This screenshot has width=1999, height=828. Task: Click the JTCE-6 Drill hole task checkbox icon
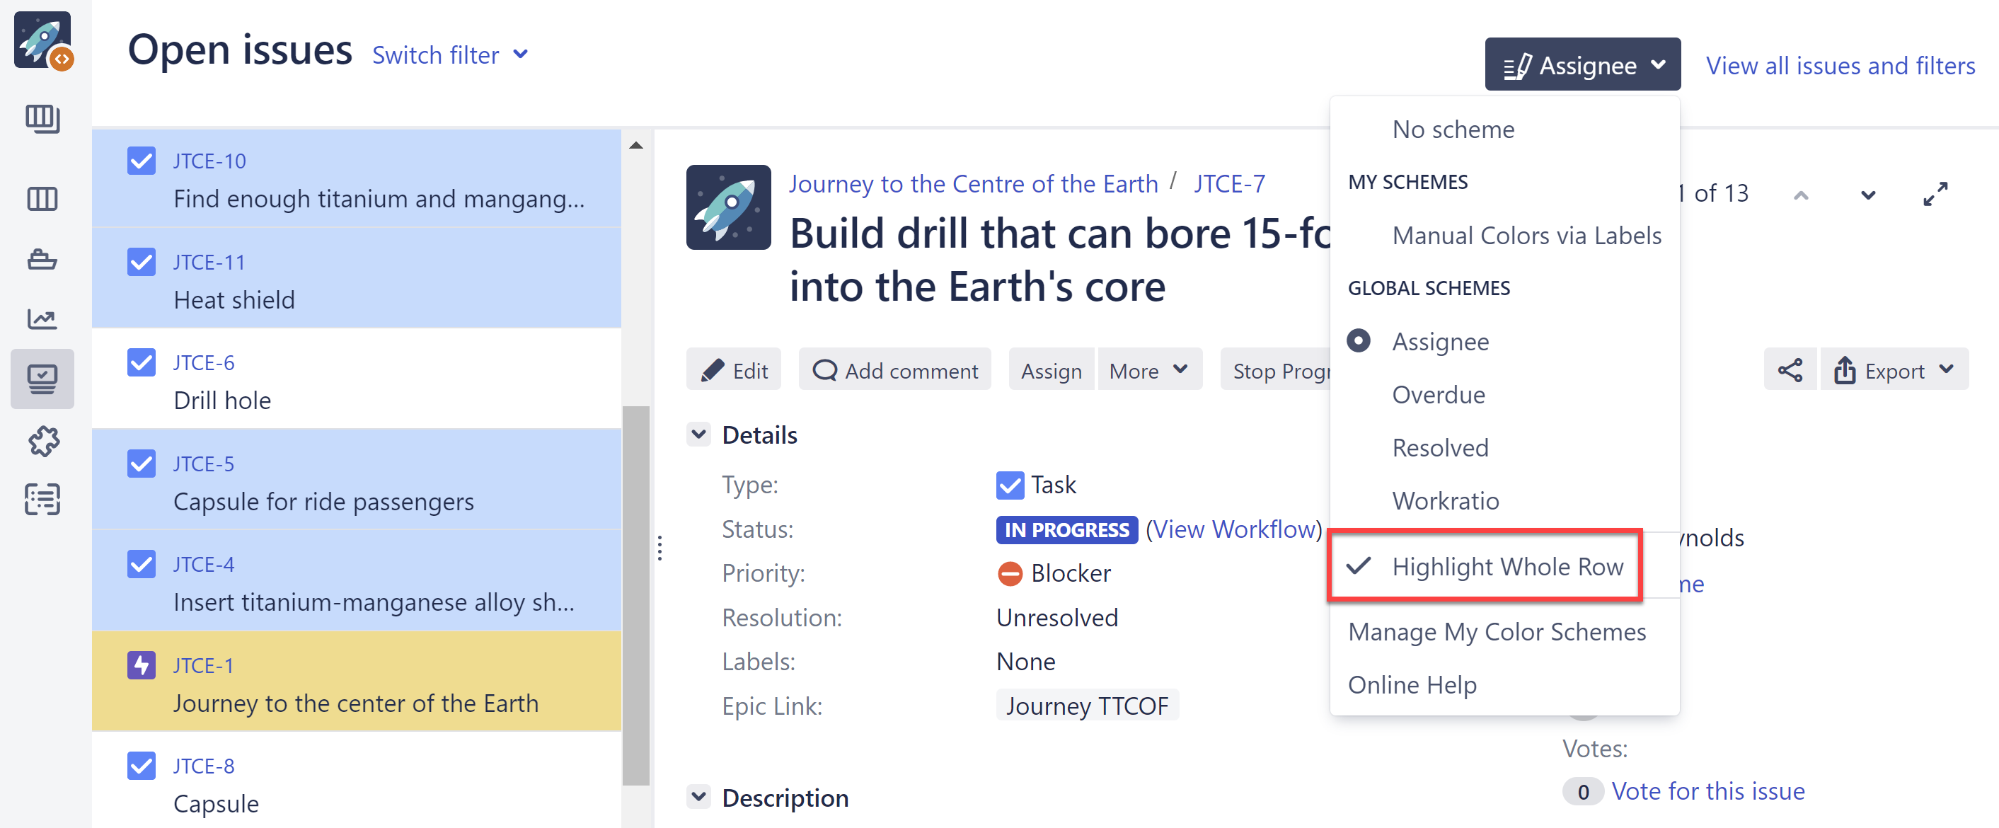tap(142, 362)
